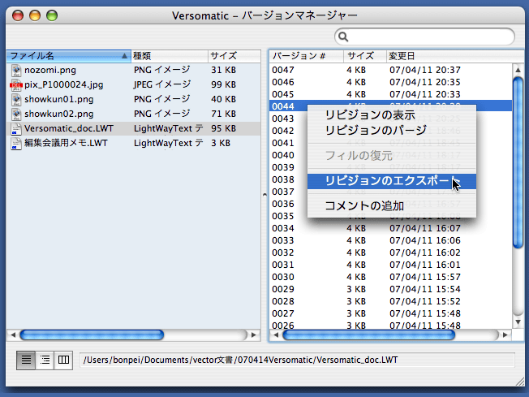Click version list right scroll arrow
The image size is (529, 397).
(x=505, y=334)
